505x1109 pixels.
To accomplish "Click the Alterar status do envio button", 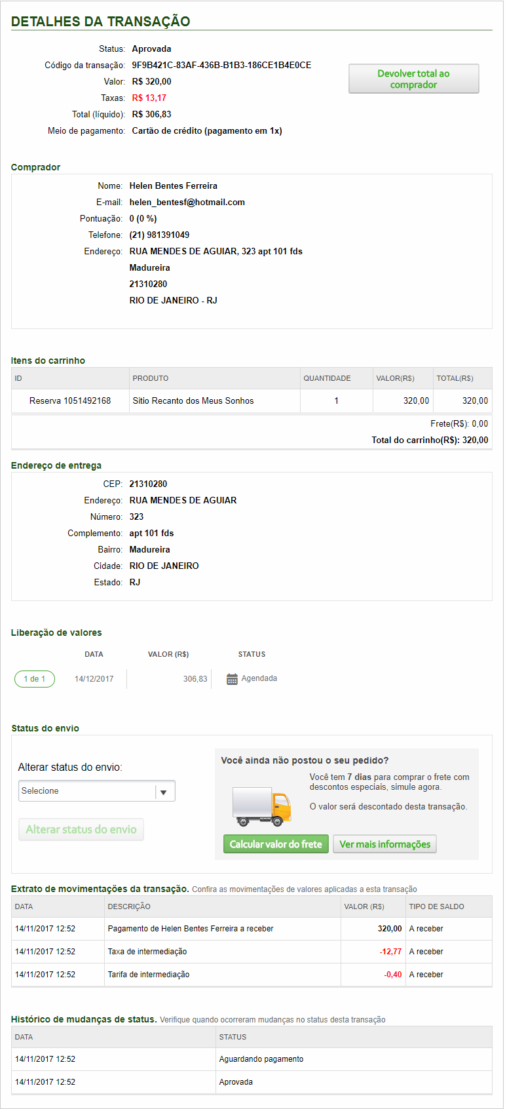I will 81,830.
